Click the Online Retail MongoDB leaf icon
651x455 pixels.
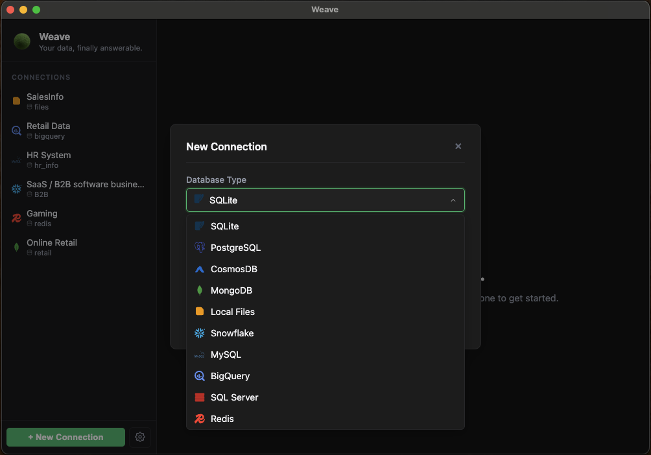(x=17, y=248)
